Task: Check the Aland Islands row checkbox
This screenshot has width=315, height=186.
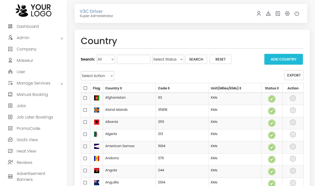Action: pyautogui.click(x=85, y=110)
